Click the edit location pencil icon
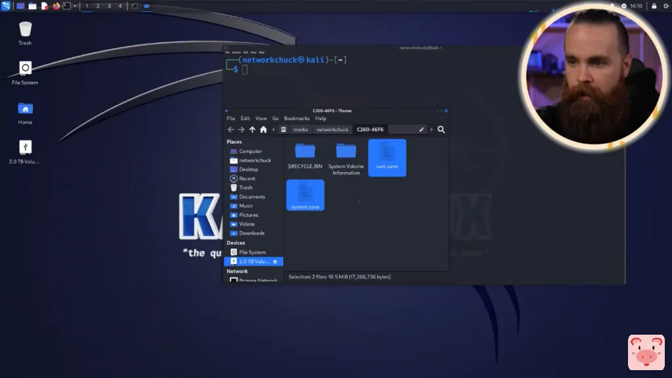 point(421,129)
